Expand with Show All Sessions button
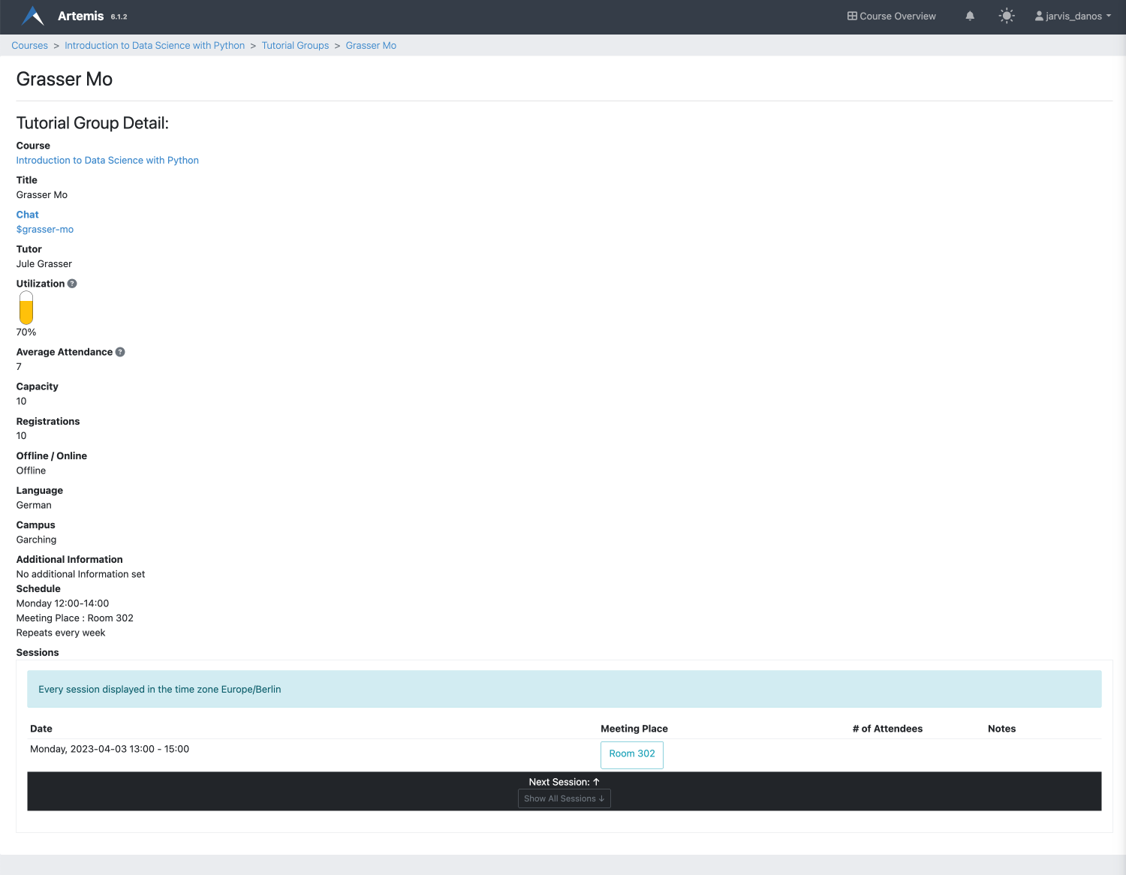 click(x=564, y=798)
